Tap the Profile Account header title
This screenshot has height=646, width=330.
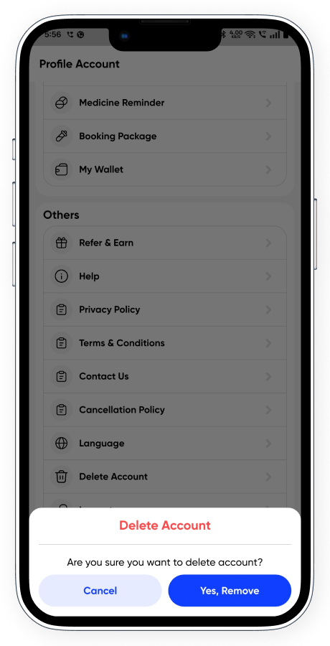(x=80, y=65)
